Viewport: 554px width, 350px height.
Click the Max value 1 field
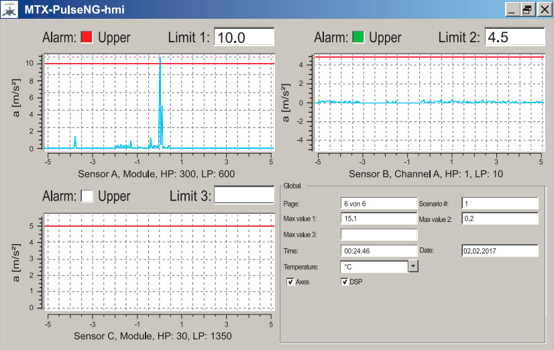point(379,219)
